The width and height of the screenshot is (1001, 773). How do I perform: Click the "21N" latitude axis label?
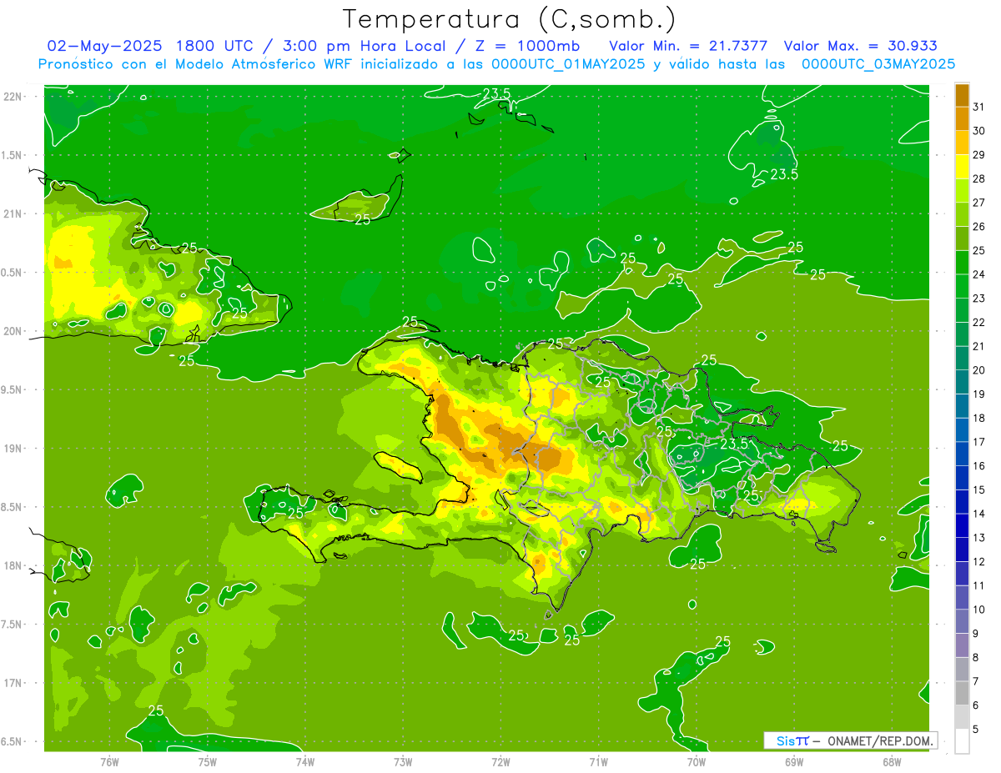click(x=13, y=213)
